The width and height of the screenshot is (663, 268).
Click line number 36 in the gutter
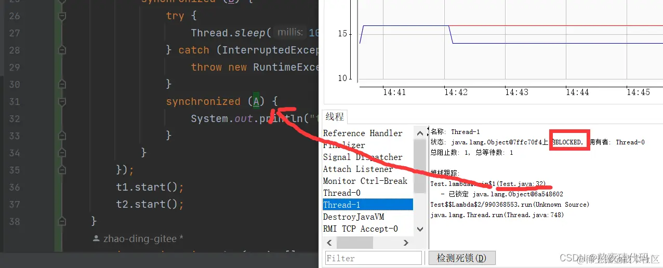coord(14,187)
